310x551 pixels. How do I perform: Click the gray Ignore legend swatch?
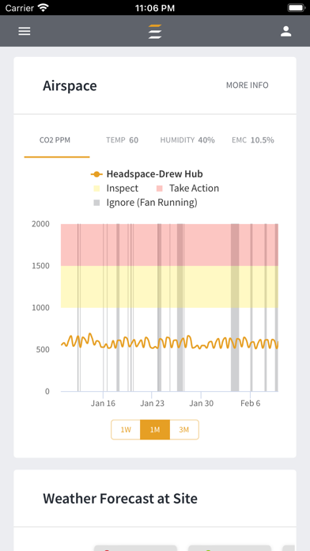pos(96,203)
